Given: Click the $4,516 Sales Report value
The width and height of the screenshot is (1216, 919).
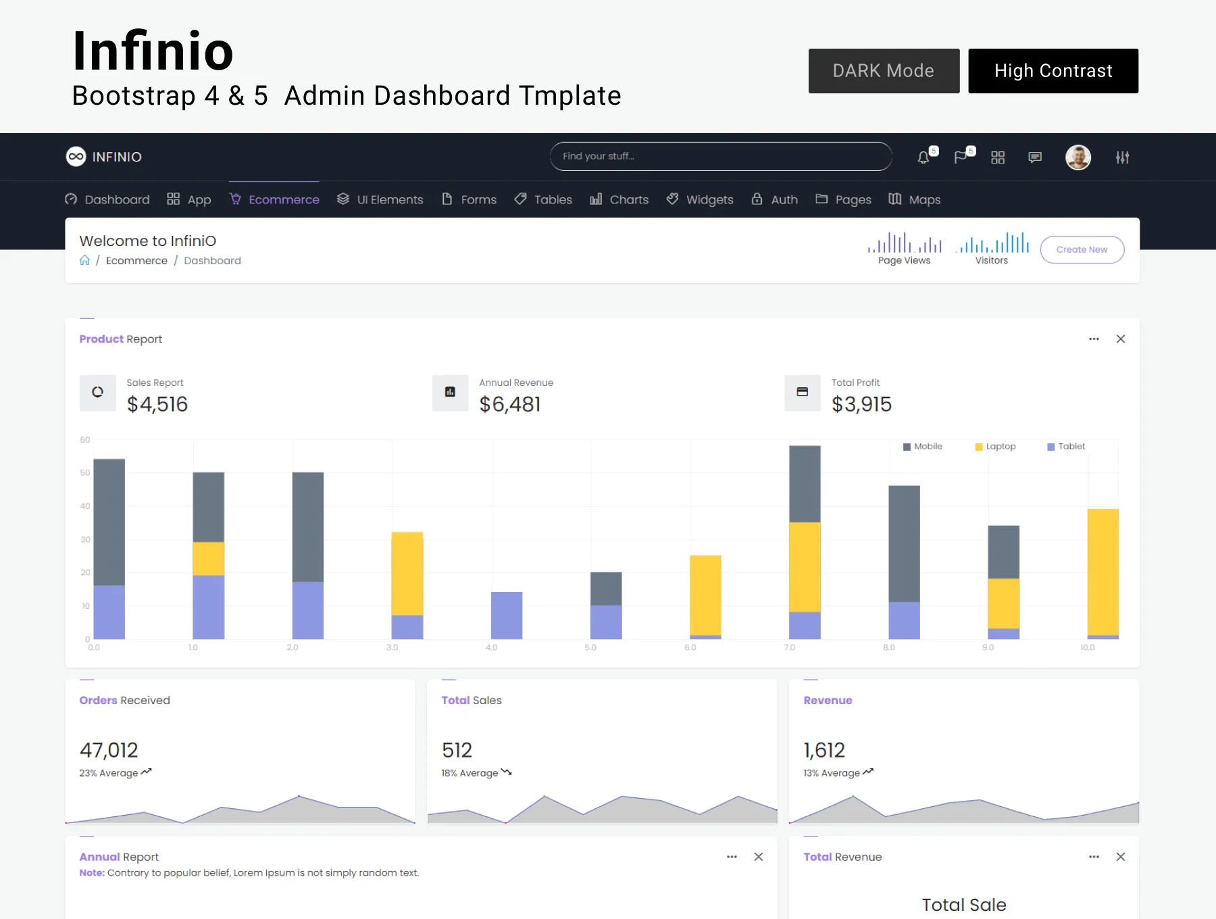Looking at the screenshot, I should click(x=157, y=404).
